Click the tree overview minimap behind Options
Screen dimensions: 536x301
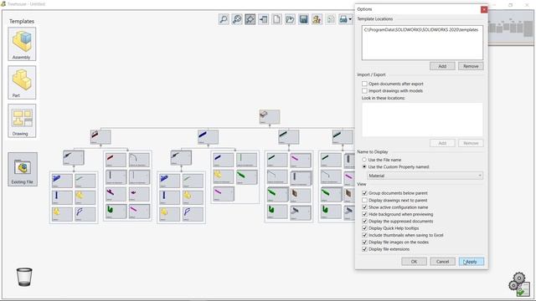click(512, 28)
